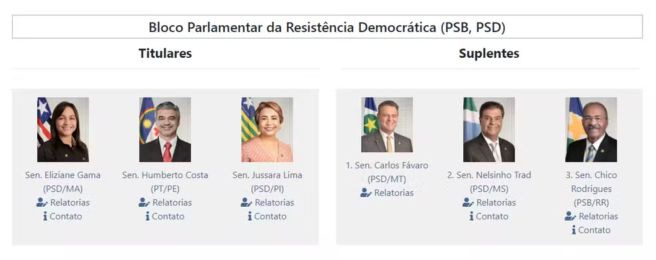Viewport: 656px width, 260px height.
Task: Click Relatorias icon under Jussara Lima
Action: 247,202
